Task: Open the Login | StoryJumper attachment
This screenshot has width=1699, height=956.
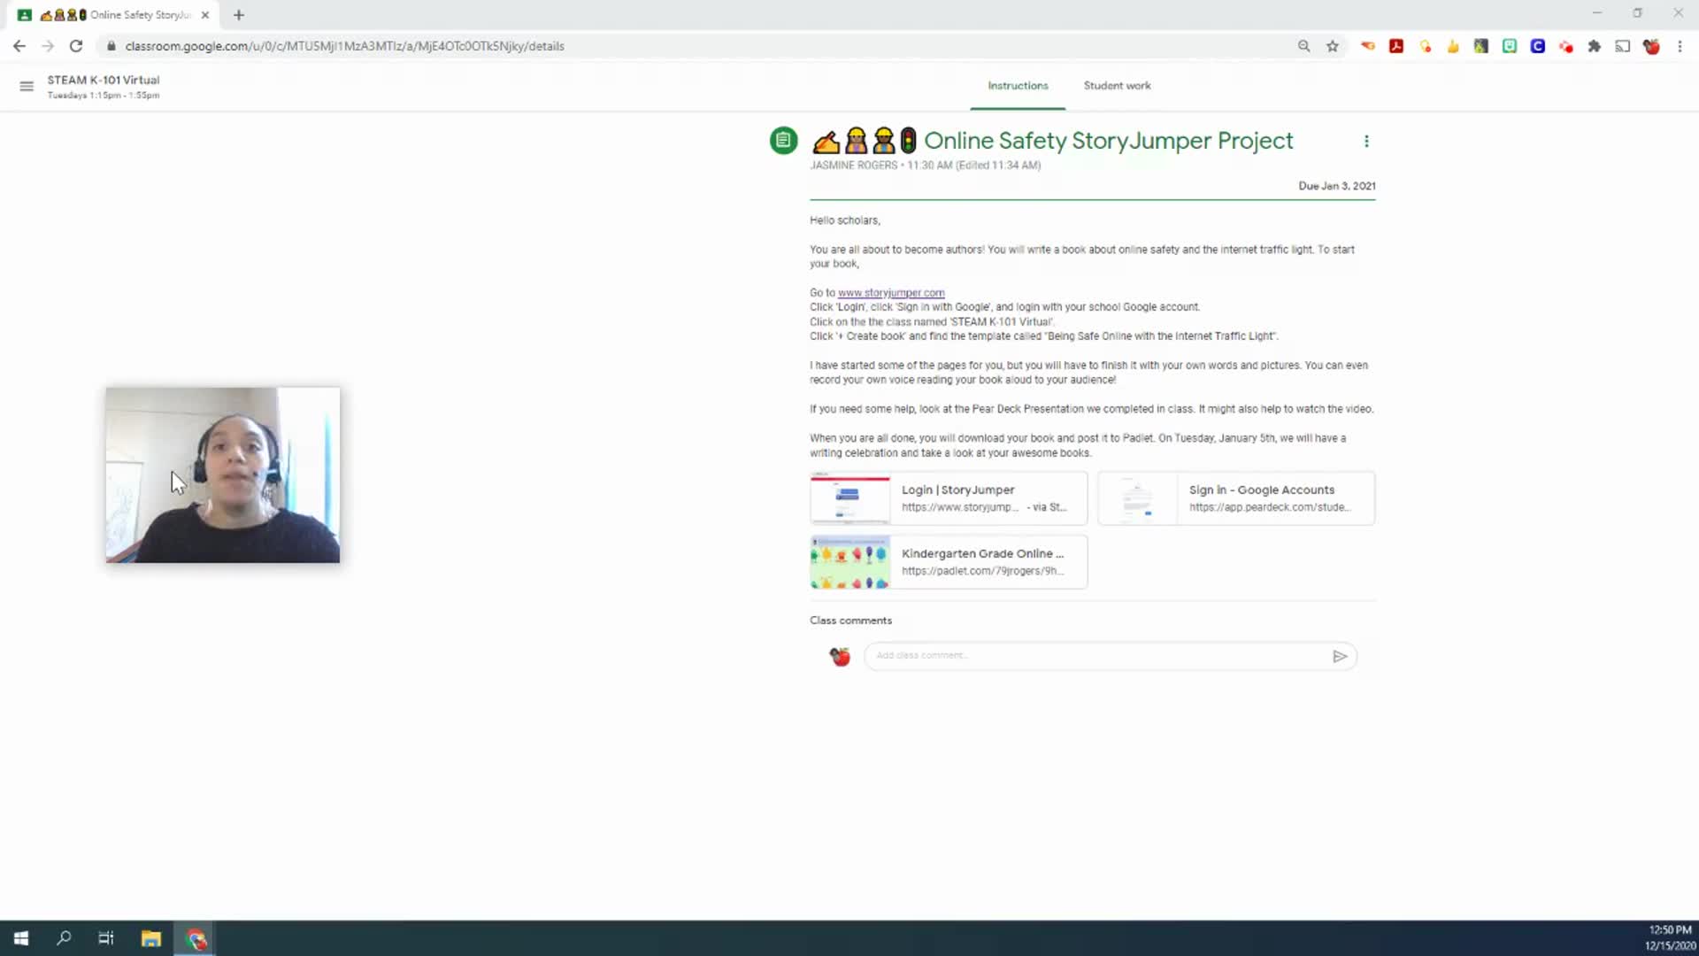Action: 949,498
